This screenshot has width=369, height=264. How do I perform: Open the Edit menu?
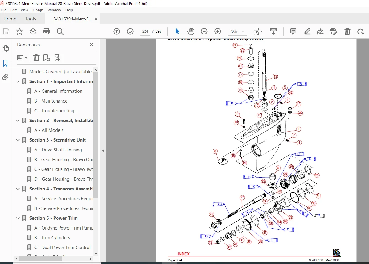point(13,10)
